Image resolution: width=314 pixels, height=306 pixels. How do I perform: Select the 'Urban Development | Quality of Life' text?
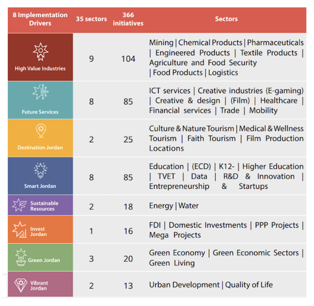pos(211,285)
